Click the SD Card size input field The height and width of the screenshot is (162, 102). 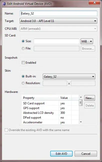point(56,41)
